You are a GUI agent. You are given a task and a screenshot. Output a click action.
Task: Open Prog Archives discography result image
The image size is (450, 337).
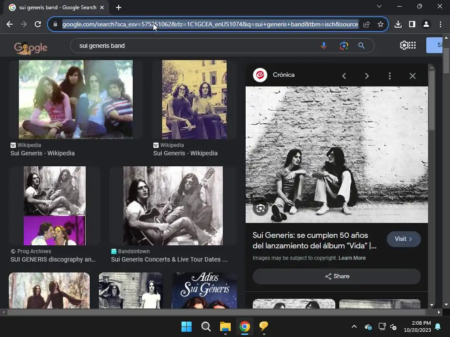(x=54, y=206)
